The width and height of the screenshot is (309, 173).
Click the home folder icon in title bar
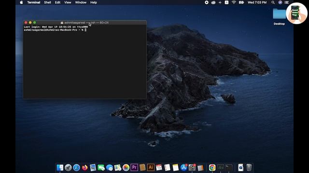(62, 23)
